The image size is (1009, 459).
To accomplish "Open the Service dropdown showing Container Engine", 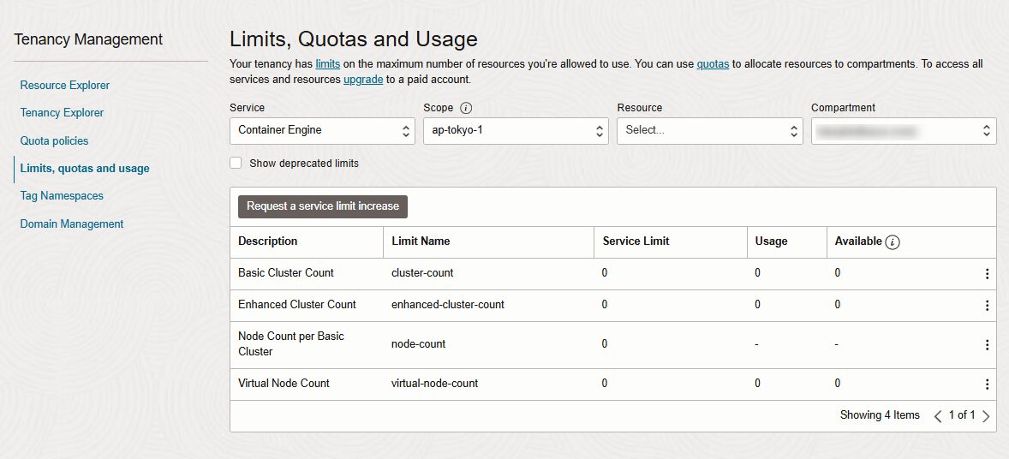I will coord(322,131).
